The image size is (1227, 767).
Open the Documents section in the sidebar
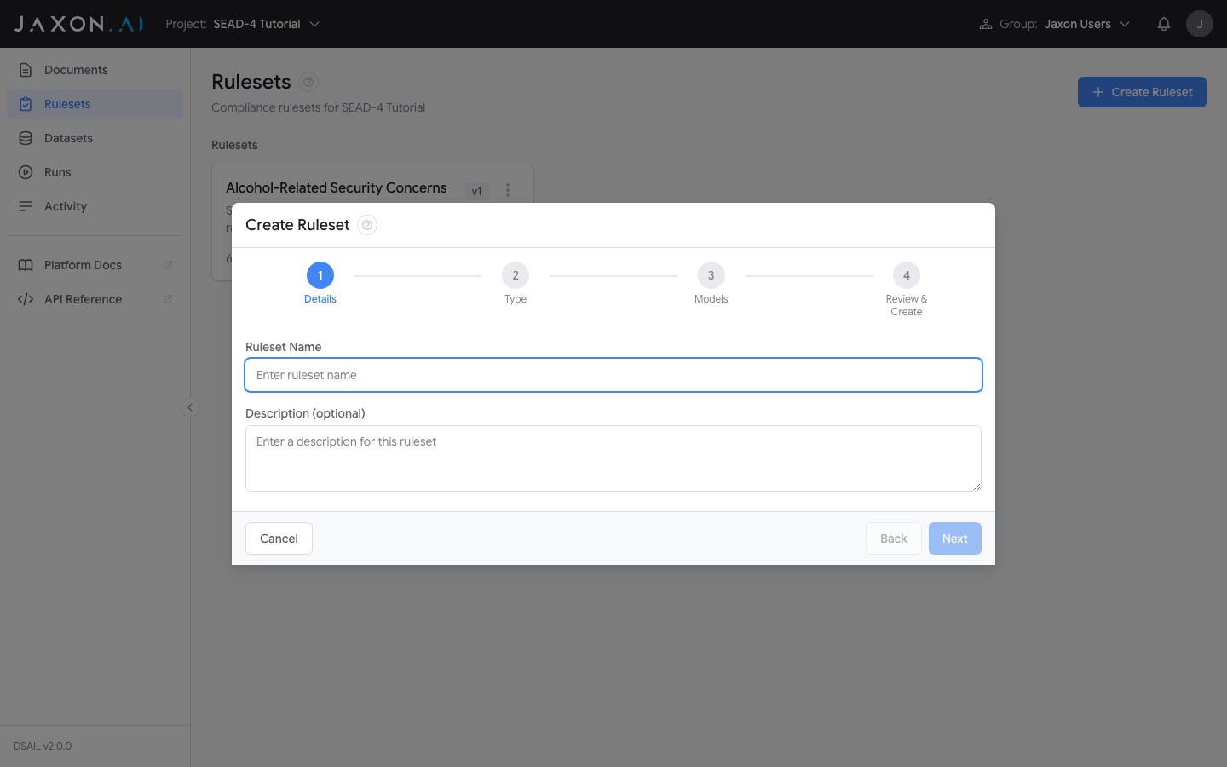[75, 69]
